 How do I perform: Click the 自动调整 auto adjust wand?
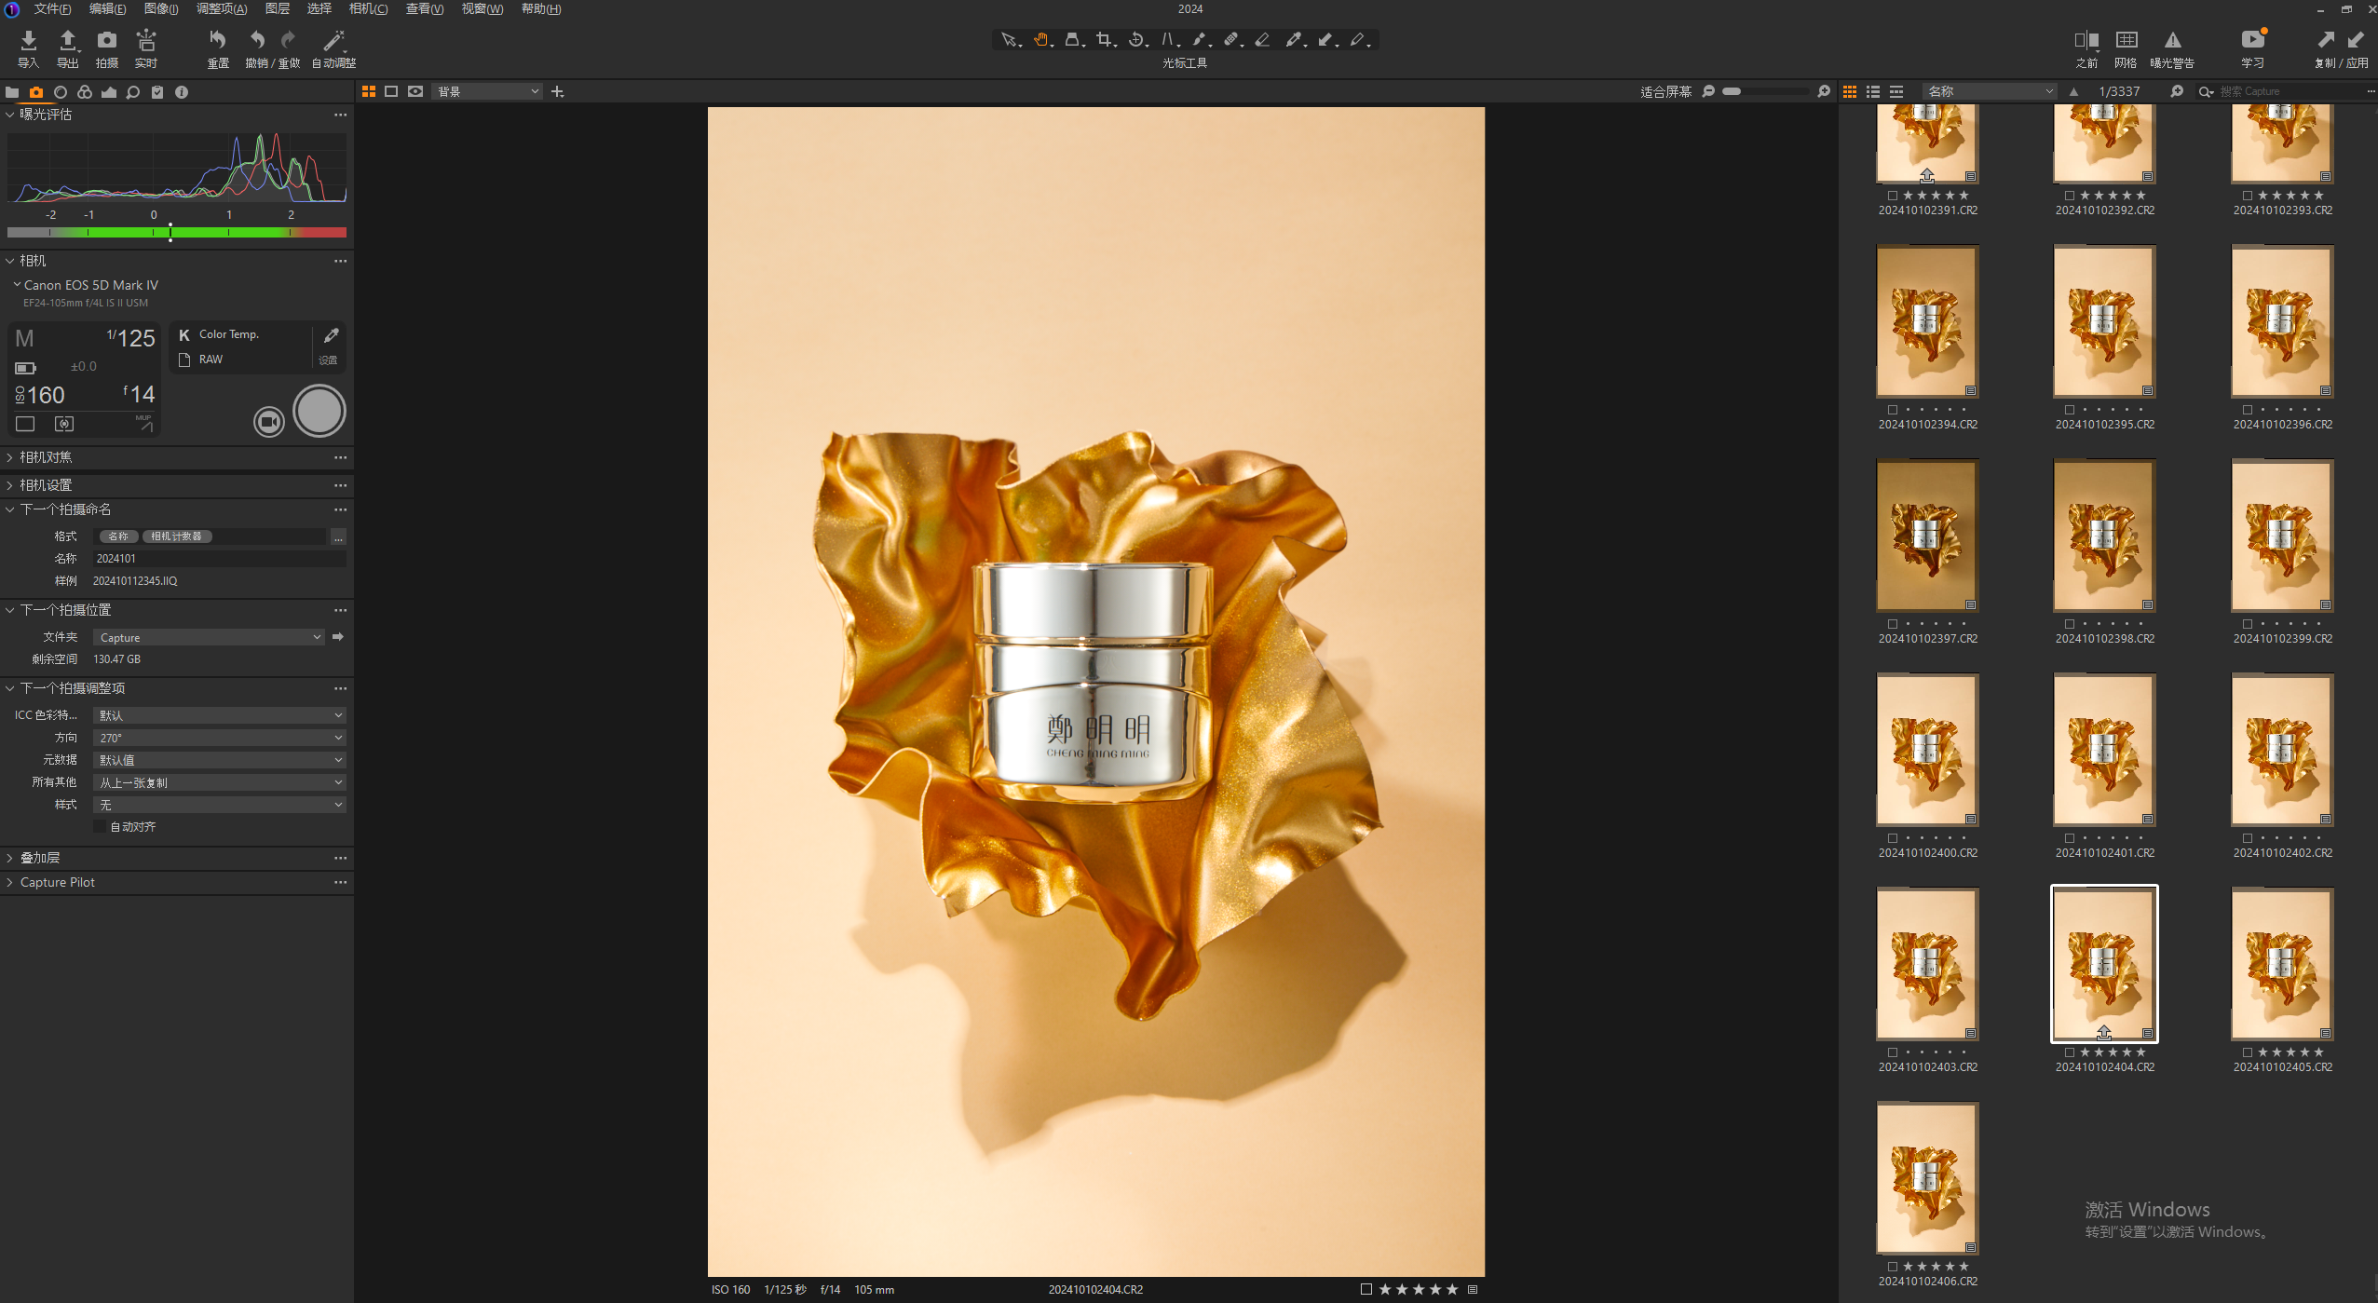[x=333, y=41]
